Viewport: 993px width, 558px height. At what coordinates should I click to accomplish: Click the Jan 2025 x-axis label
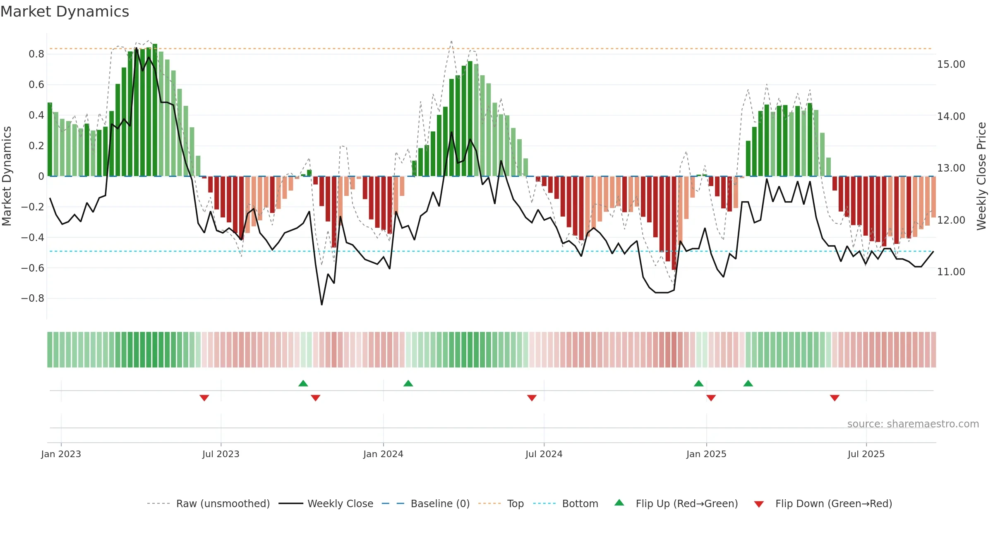[x=707, y=454]
